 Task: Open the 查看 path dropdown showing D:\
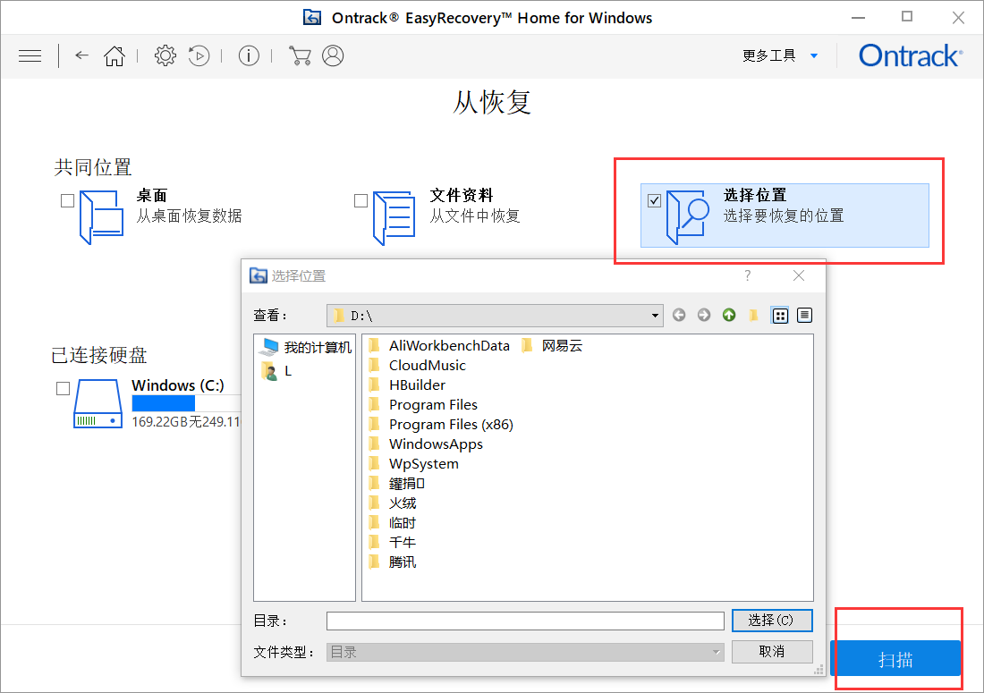point(495,316)
